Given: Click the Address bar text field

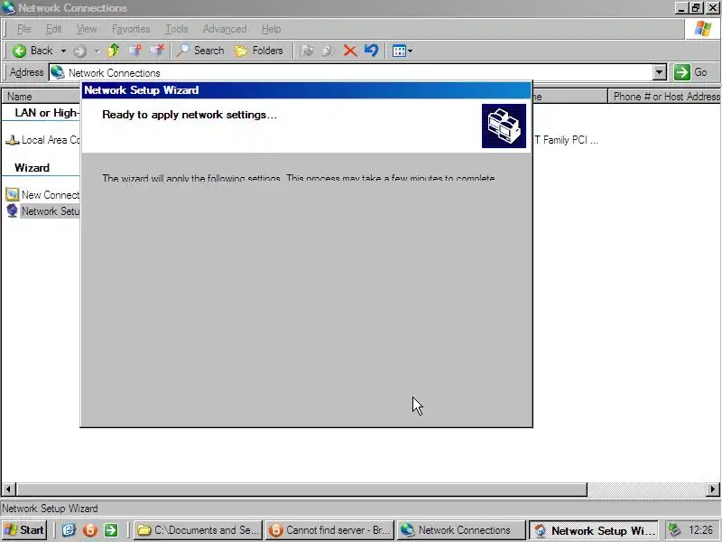Looking at the screenshot, I should tap(351, 73).
